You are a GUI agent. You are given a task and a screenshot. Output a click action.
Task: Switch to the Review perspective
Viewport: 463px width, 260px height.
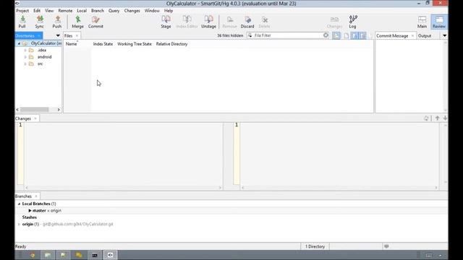tap(439, 22)
